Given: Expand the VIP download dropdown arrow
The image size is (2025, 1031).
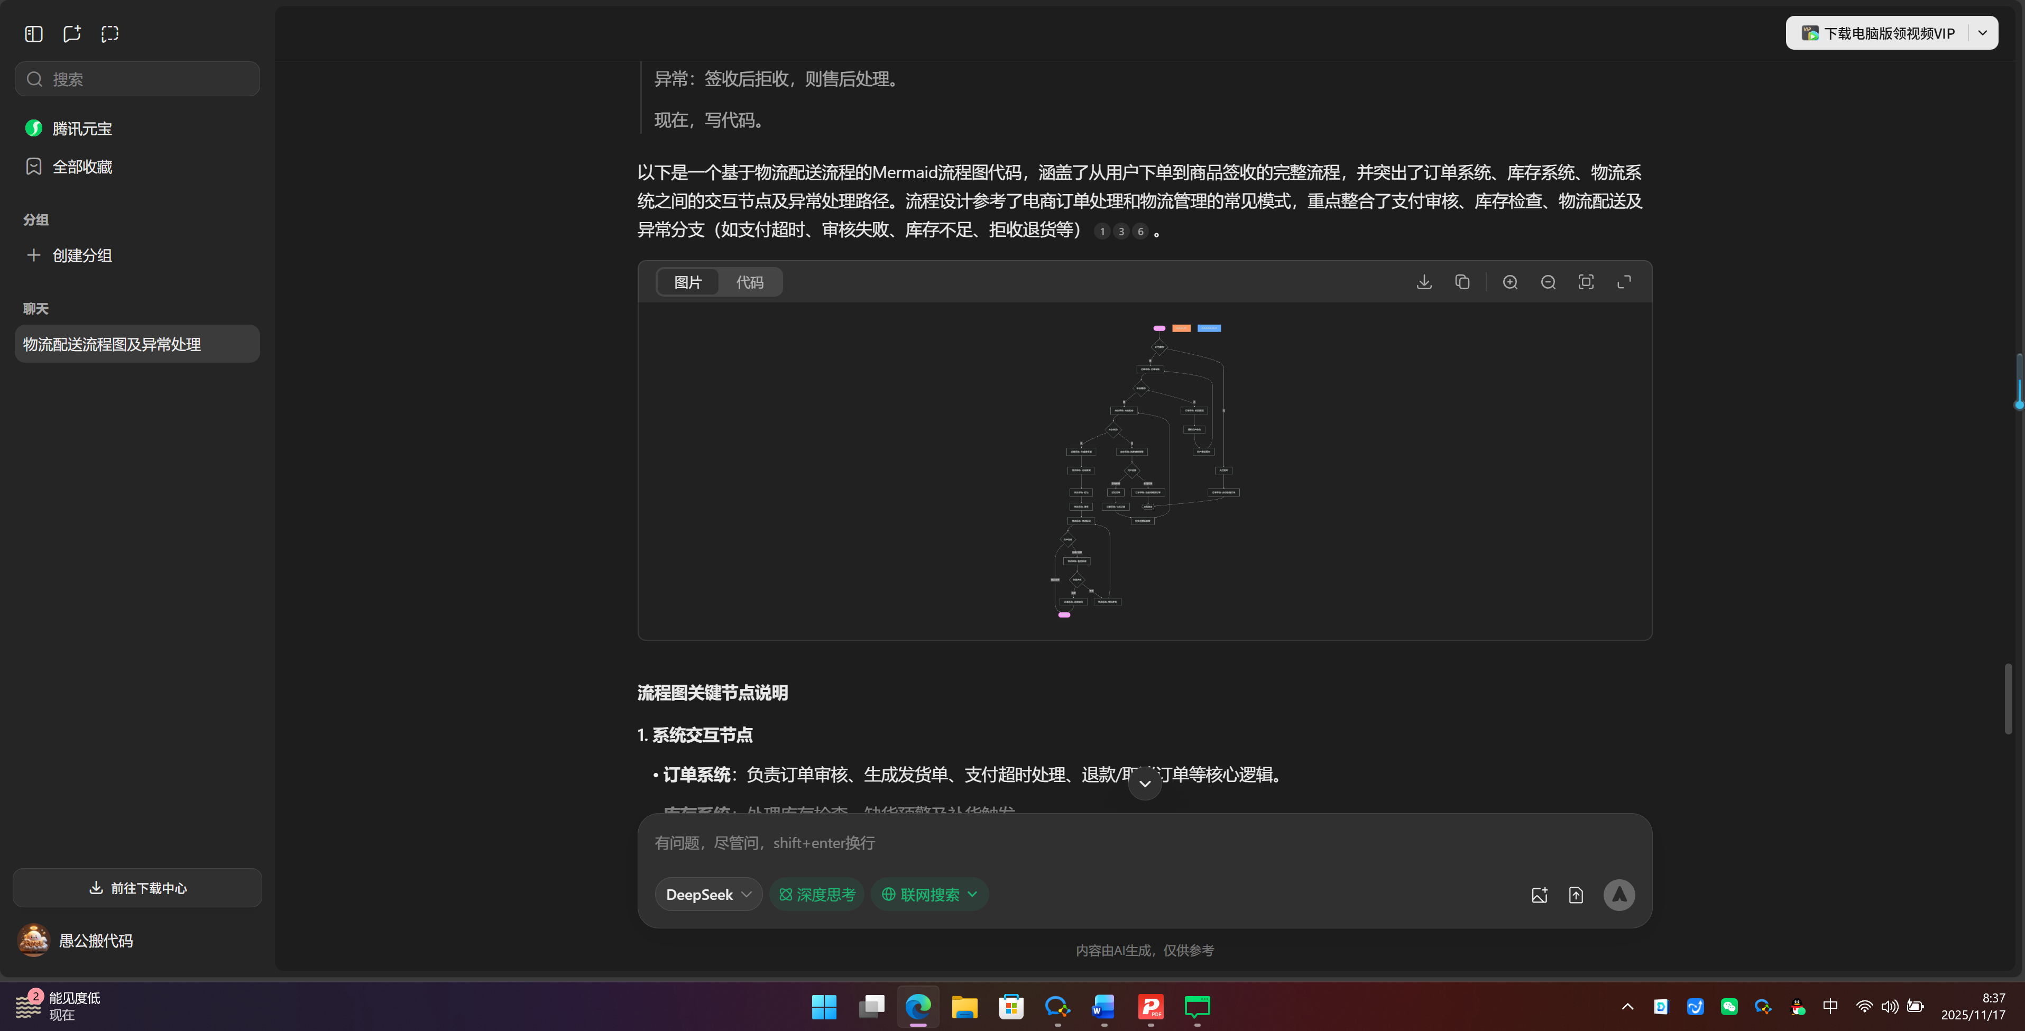Looking at the screenshot, I should pos(1983,32).
